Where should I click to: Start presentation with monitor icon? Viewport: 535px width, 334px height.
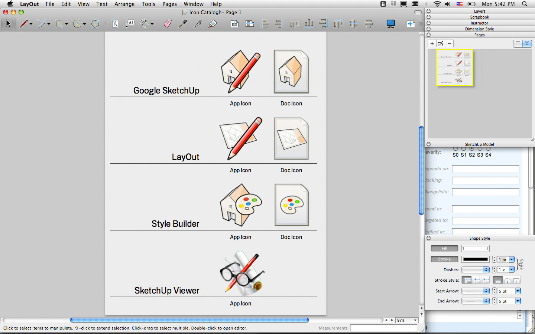pos(390,24)
